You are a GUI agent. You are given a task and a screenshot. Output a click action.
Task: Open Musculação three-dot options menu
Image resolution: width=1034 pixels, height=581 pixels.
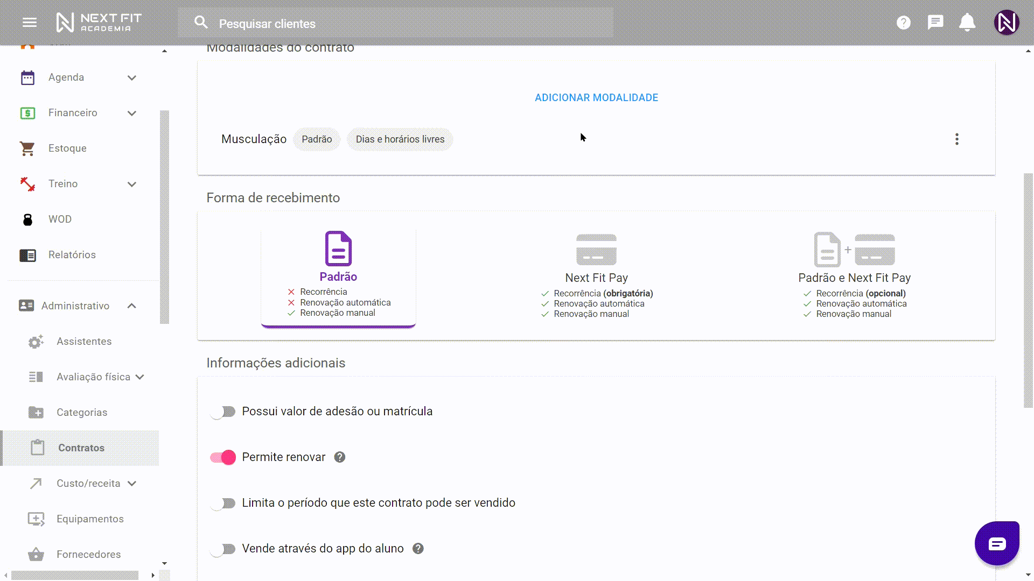pyautogui.click(x=957, y=139)
